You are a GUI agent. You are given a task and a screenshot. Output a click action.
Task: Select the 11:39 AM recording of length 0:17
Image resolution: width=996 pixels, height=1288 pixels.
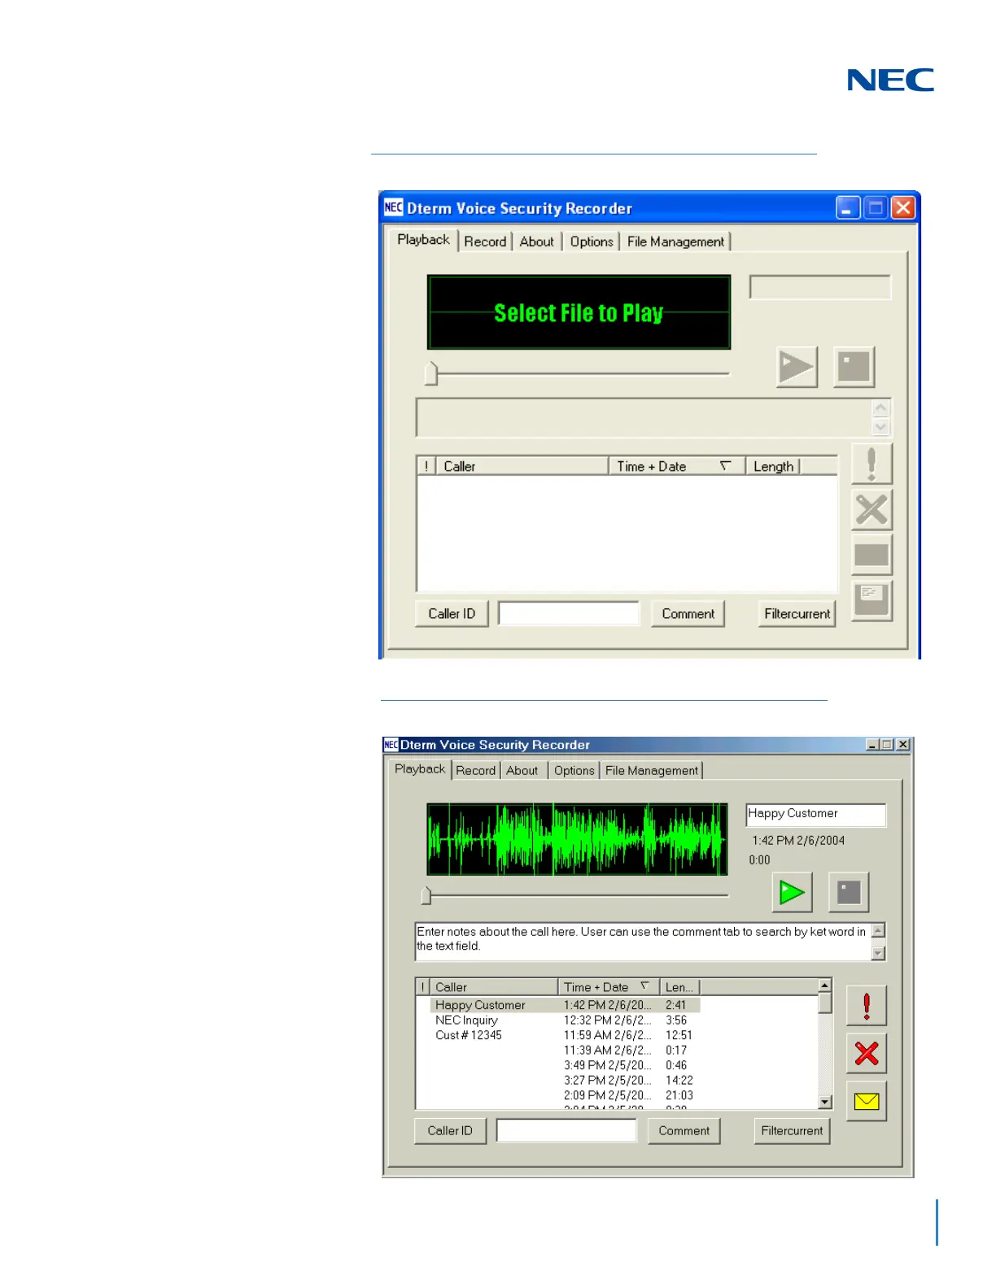point(565,1051)
